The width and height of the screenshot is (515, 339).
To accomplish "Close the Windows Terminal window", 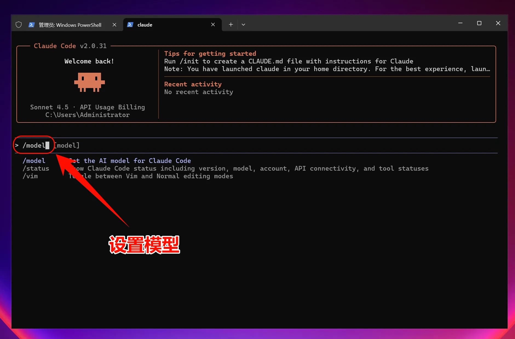I will [498, 23].
